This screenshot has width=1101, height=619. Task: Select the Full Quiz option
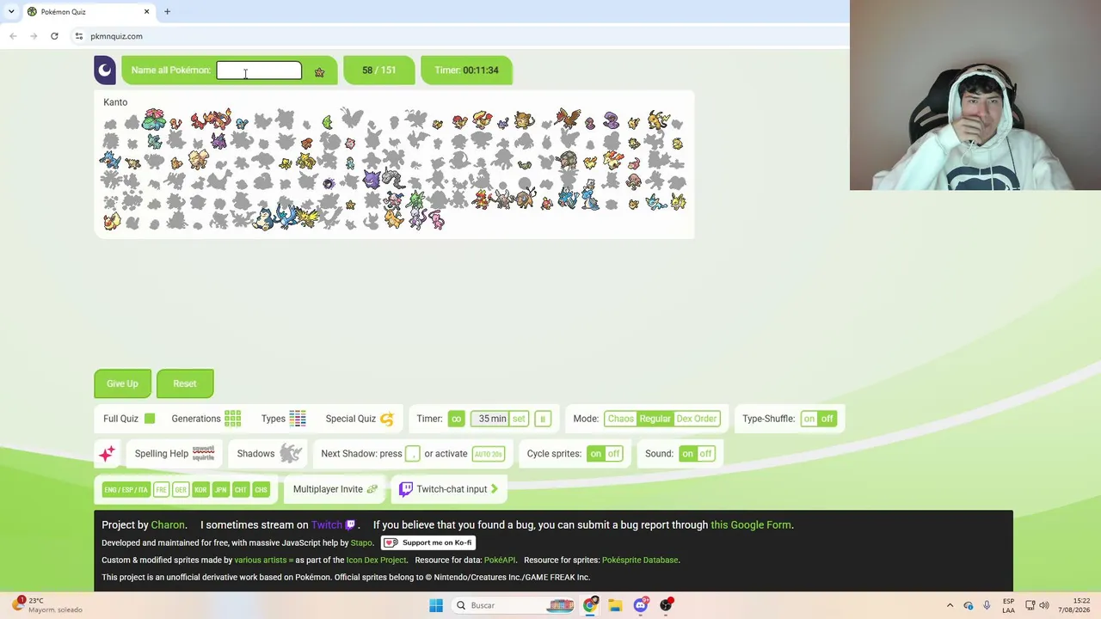click(x=129, y=419)
